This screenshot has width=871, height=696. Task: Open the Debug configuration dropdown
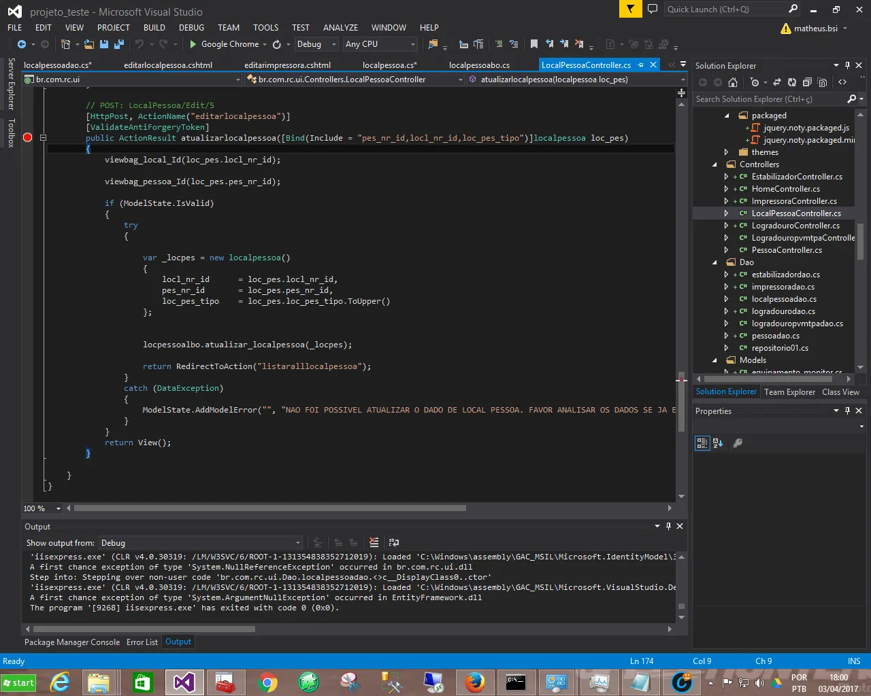(x=316, y=44)
